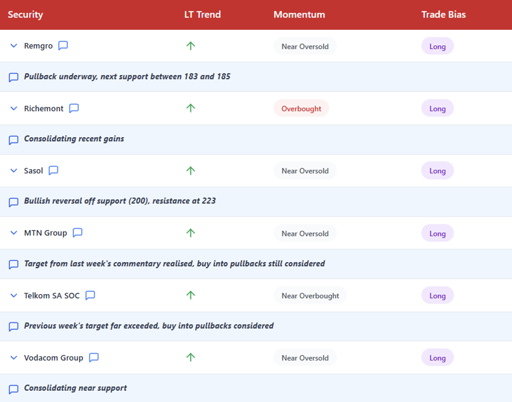Screen dimensions: 512x402
Task: Click Remgro's green LT Trend up arrow
Action: [x=191, y=46]
